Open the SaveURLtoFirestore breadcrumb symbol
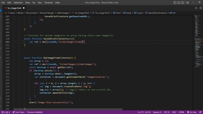Screen dimensions: 203x114 click(x=156, y=13)
